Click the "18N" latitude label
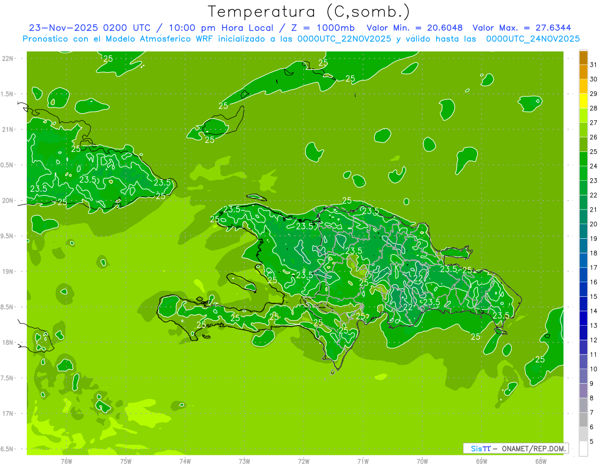The width and height of the screenshot is (607, 468). (x=8, y=343)
